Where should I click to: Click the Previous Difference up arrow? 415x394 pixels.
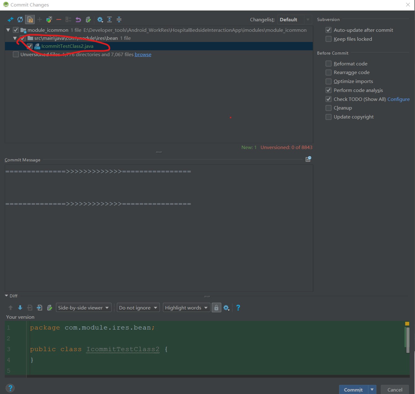tap(11, 308)
